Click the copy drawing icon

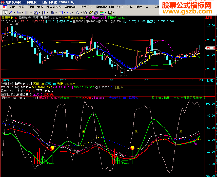85,13
